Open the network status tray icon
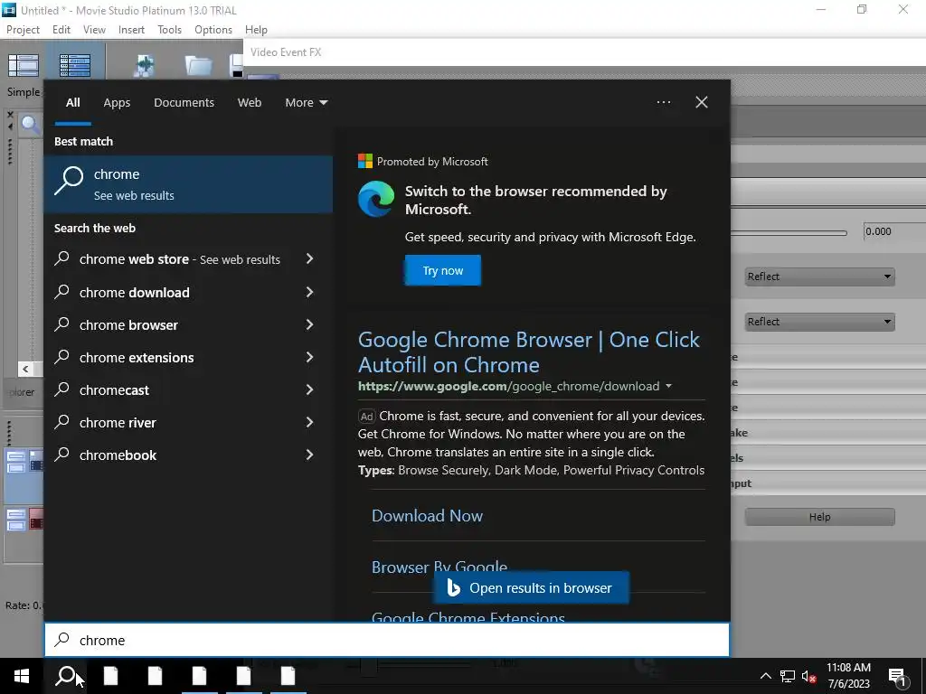The width and height of the screenshot is (926, 694). (788, 676)
